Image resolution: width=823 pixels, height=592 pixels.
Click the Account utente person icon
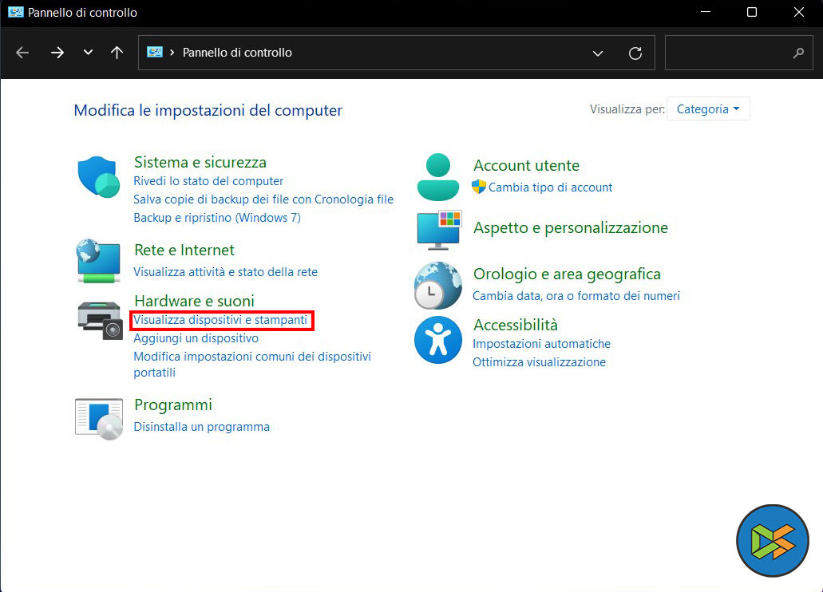[x=438, y=177]
